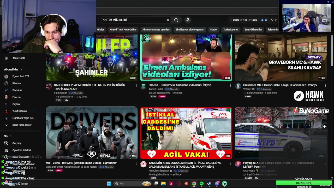Screen dimensions: 334x188
Task: Select the Aksiyon-macera oyunları chip
Action: coord(156,30)
